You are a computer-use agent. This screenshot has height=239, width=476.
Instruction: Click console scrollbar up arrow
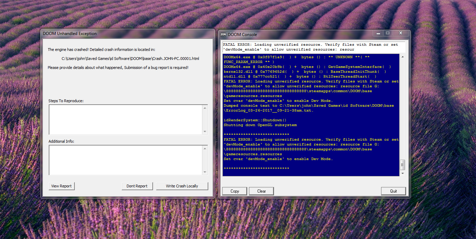click(x=403, y=57)
